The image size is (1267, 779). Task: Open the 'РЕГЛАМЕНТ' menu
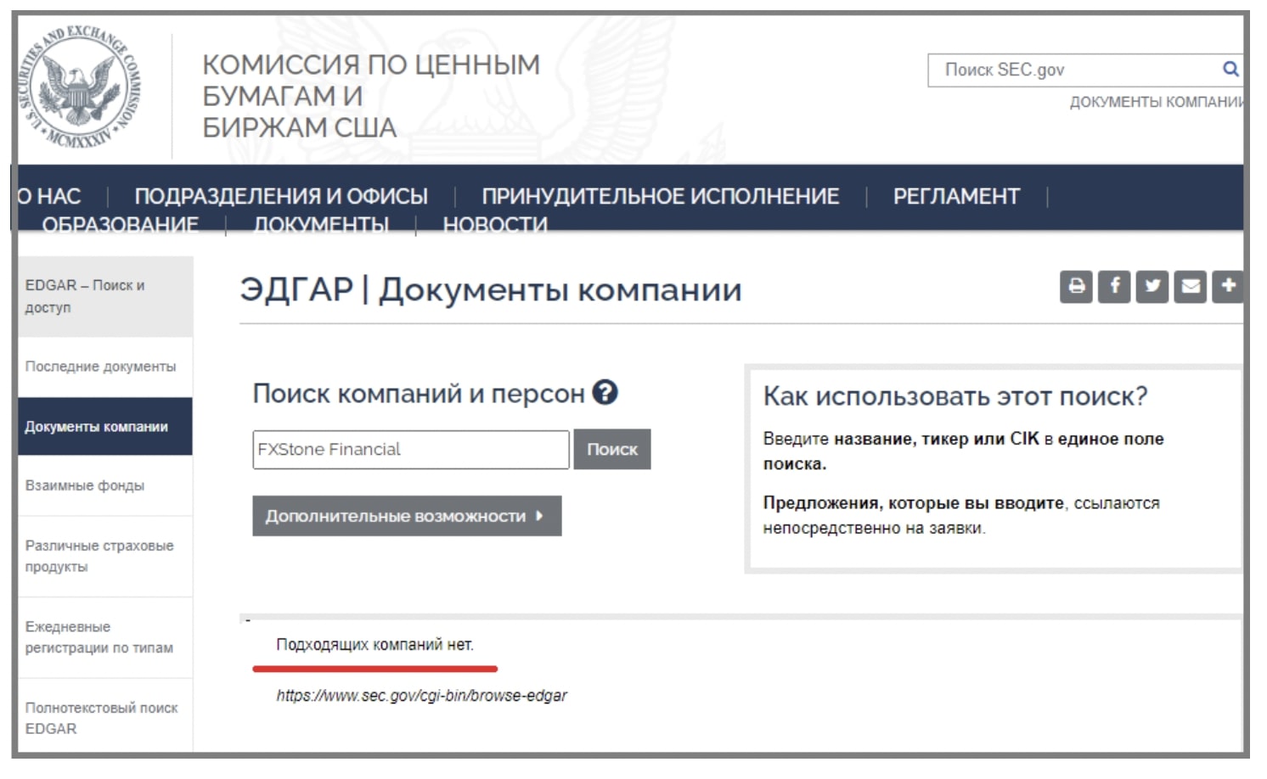[x=956, y=196]
